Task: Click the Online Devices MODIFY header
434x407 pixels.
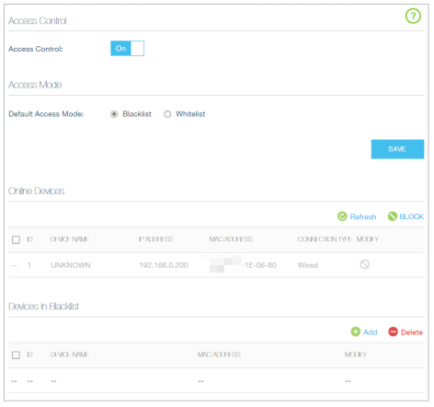Action: pyautogui.click(x=368, y=239)
